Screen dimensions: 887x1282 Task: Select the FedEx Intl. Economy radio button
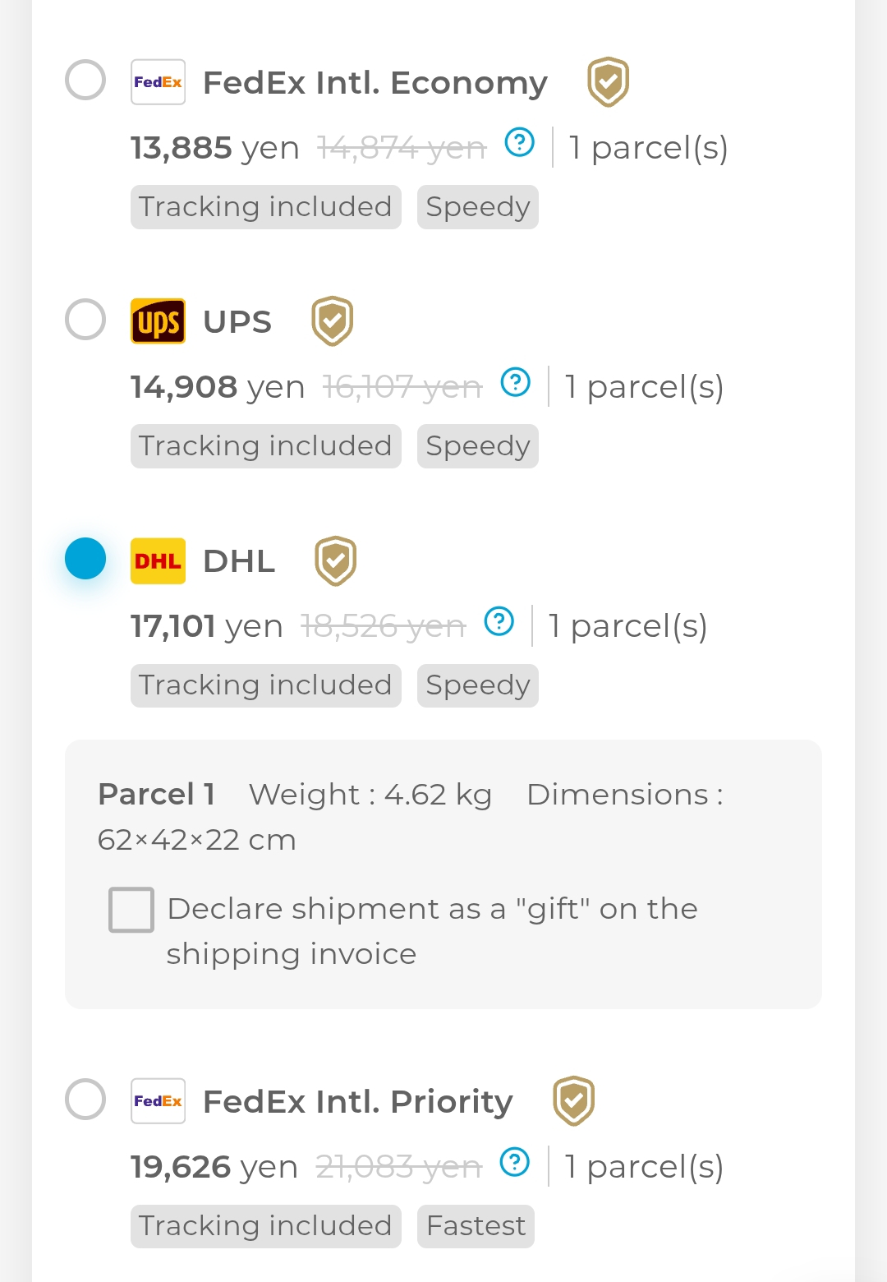click(x=85, y=81)
